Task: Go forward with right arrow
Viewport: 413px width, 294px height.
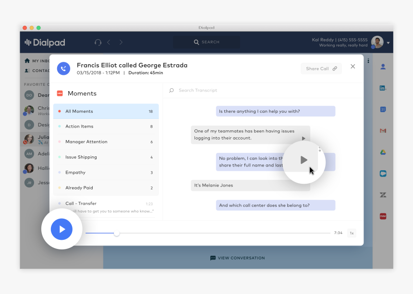Action: (x=121, y=42)
